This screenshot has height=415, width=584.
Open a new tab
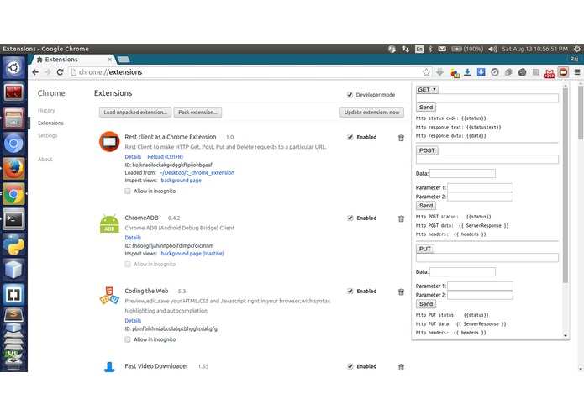coord(124,60)
